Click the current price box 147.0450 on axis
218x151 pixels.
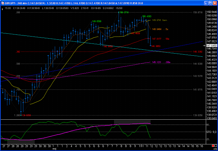click(x=211, y=45)
